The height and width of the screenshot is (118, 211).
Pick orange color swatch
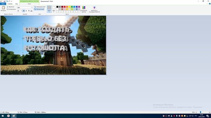(x=67, y=7)
